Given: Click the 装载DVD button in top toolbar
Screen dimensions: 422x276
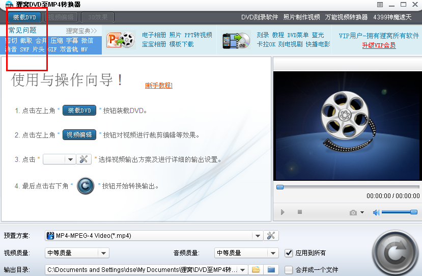Looking at the screenshot, I should click(x=24, y=17).
